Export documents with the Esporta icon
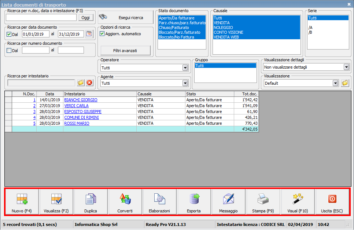Viewport: 354px width, 230px height. coord(194,199)
